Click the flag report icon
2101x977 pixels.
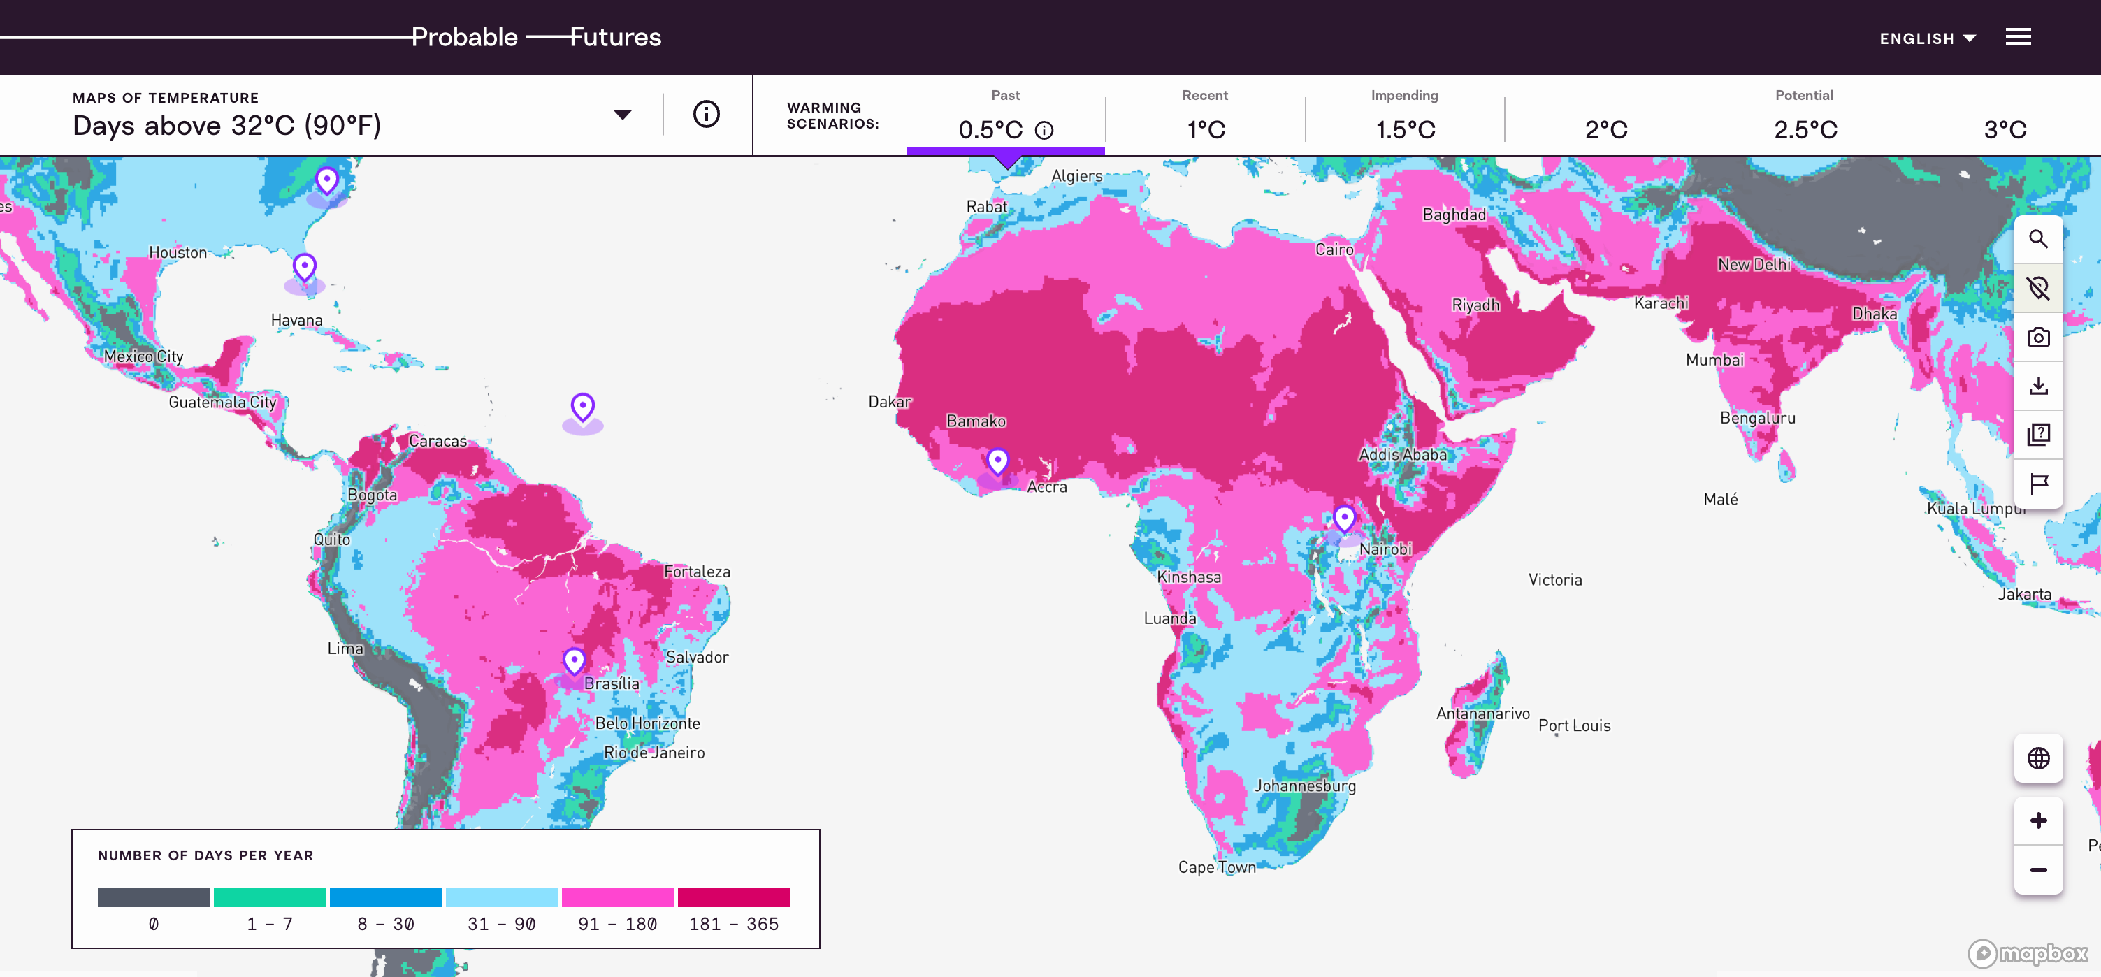2037,484
